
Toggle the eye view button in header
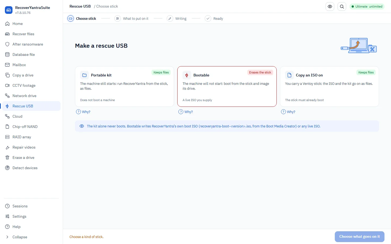[x=330, y=7]
